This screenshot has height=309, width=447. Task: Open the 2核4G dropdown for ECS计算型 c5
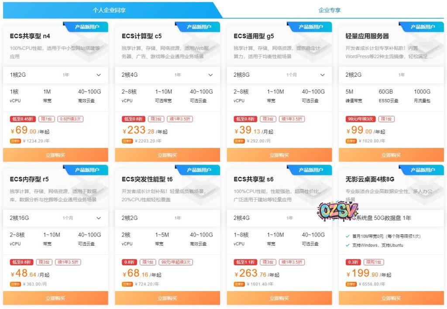pos(167,75)
